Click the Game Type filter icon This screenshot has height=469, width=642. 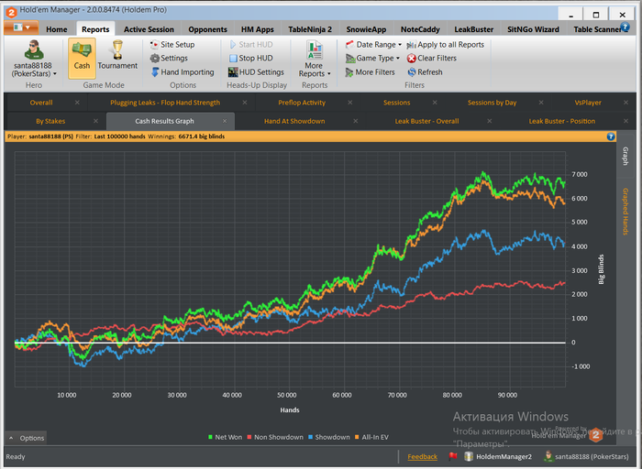(349, 59)
